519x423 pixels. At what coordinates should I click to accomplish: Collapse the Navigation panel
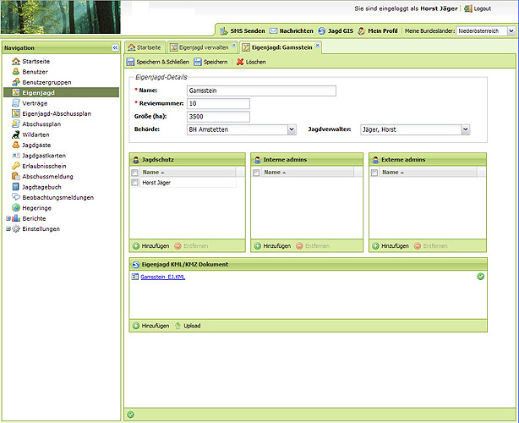click(115, 47)
